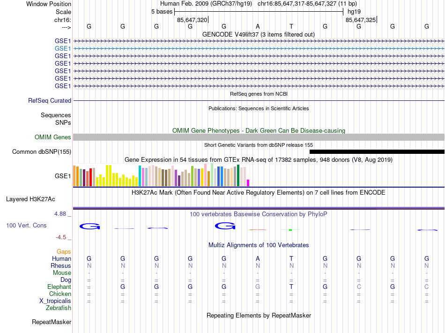Screen dimensions: 445x333
Task: Open the OMIM Genes track label
Action: pyautogui.click(x=53, y=137)
